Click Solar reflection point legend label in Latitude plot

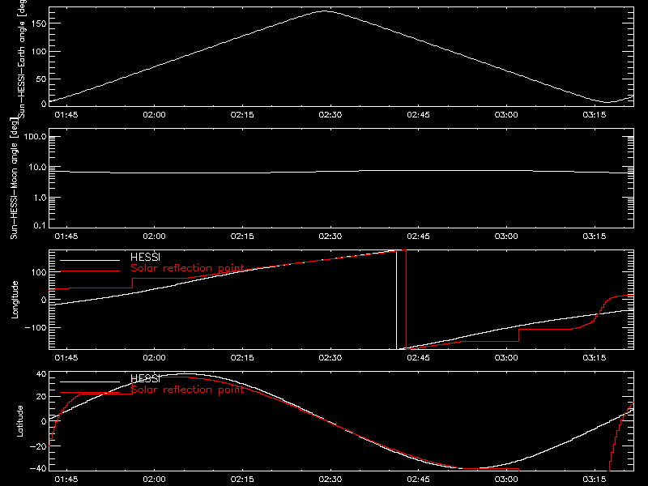(x=187, y=390)
